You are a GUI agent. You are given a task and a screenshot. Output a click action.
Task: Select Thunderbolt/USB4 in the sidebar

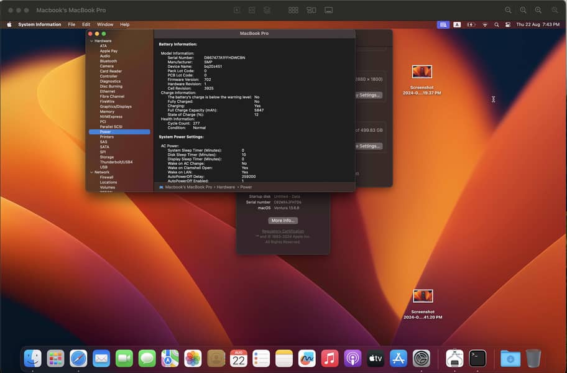(x=116, y=162)
